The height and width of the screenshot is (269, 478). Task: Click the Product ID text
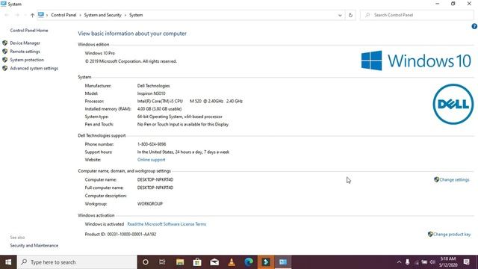pyautogui.click(x=120, y=234)
